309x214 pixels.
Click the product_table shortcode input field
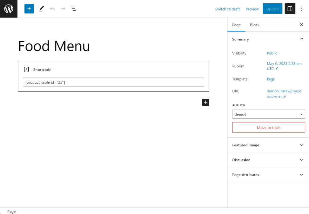(113, 82)
